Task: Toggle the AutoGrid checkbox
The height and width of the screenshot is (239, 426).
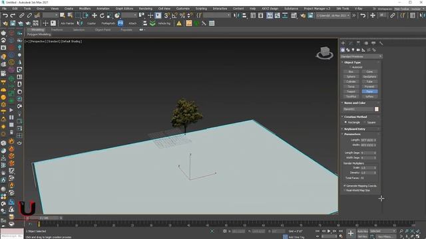Action: [351, 67]
